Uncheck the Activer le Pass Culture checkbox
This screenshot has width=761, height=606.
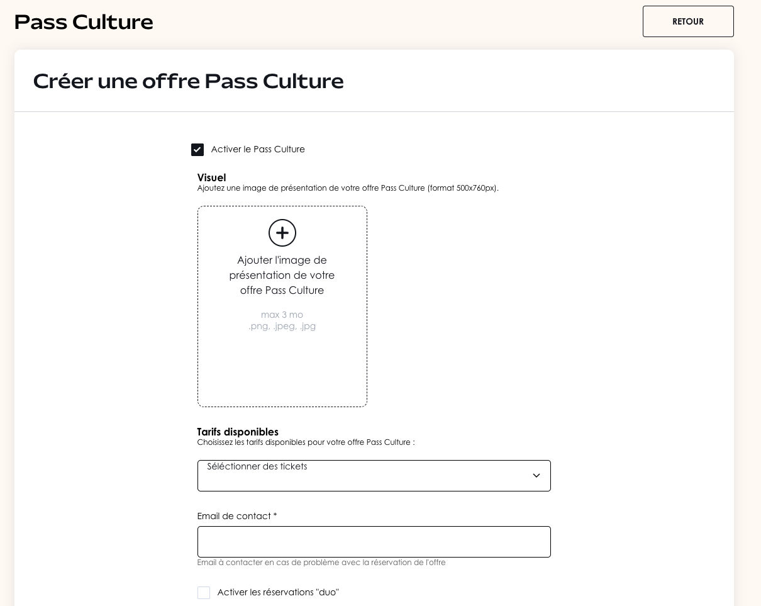pyautogui.click(x=197, y=150)
